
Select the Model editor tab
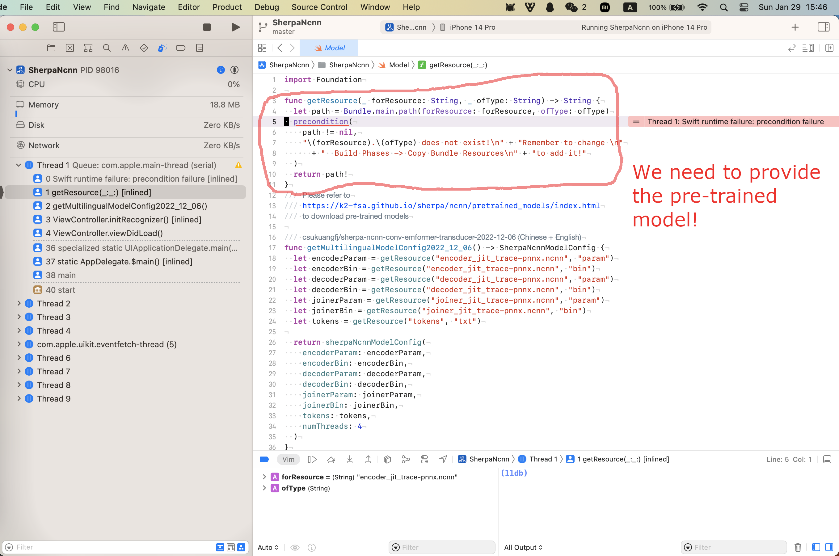[329, 48]
